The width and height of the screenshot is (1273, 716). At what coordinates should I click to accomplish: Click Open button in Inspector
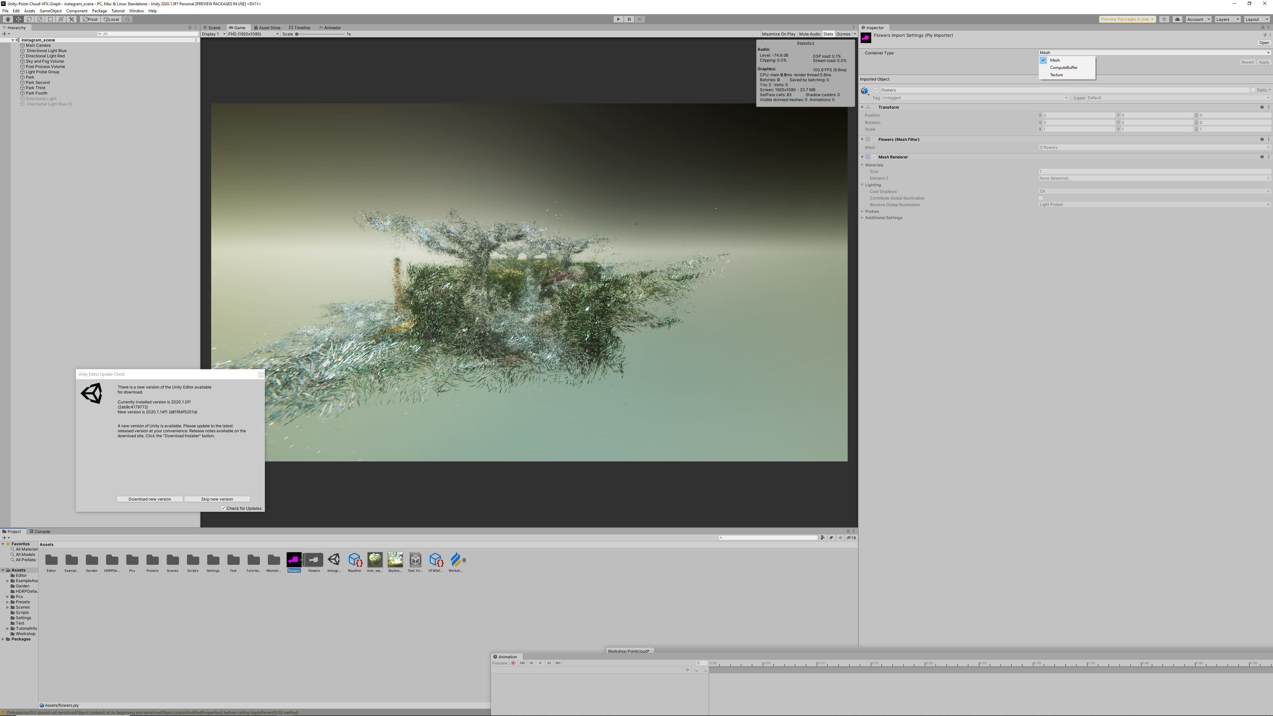pos(1264,43)
